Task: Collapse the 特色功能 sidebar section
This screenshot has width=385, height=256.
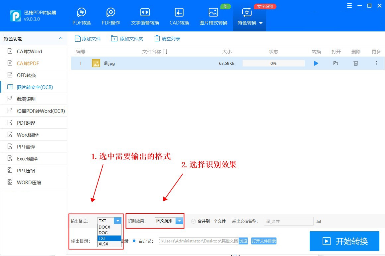Action: [x=61, y=38]
